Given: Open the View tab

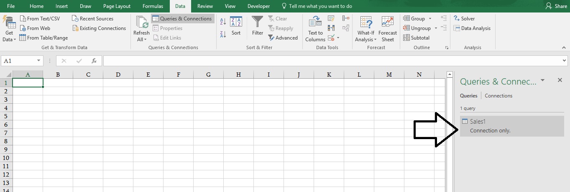Looking at the screenshot, I should tap(230, 6).
